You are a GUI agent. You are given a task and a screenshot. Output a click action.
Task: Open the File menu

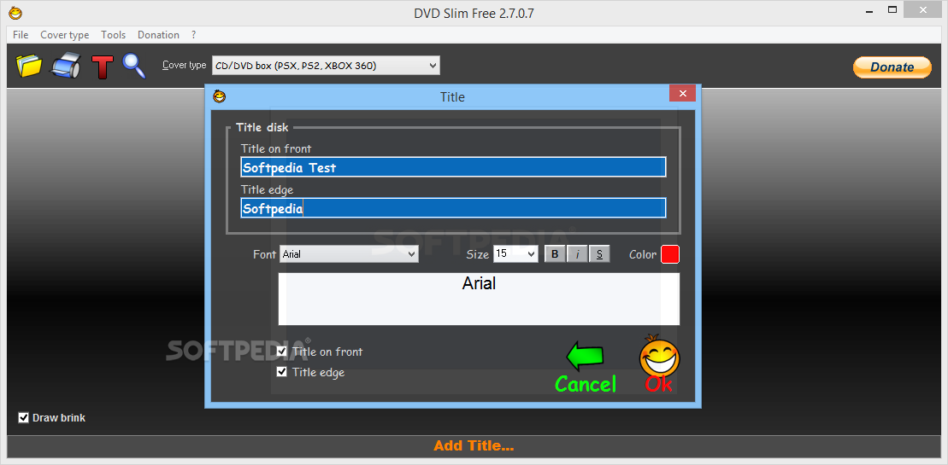tap(21, 35)
